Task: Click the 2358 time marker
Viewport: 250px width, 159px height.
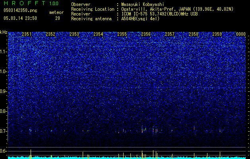Action: (194, 34)
